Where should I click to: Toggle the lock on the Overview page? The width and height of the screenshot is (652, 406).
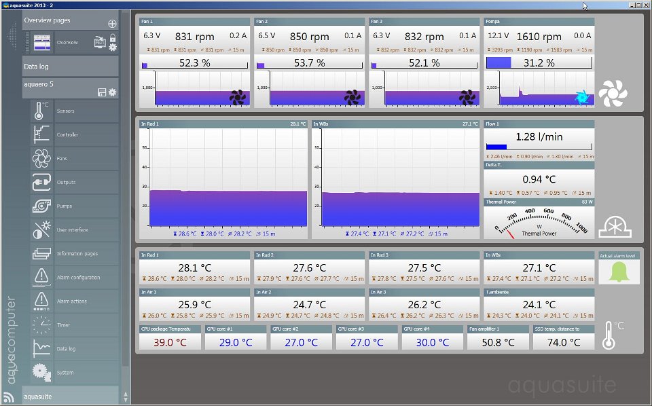click(x=113, y=38)
